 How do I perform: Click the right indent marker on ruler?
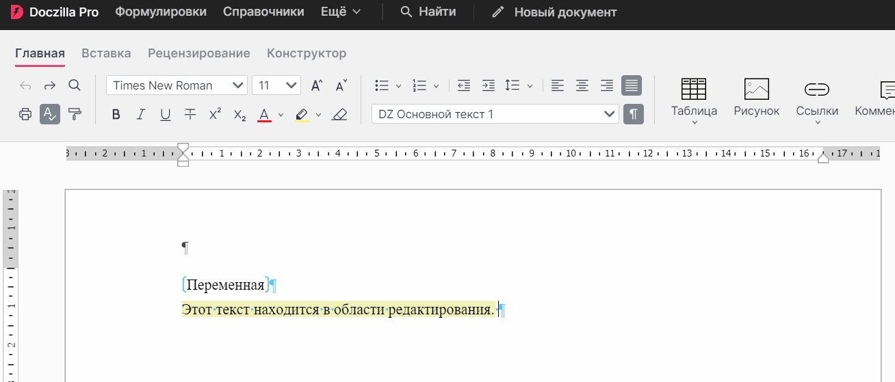823,158
